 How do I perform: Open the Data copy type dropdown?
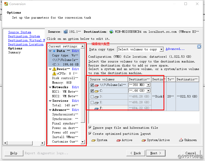[162, 49]
